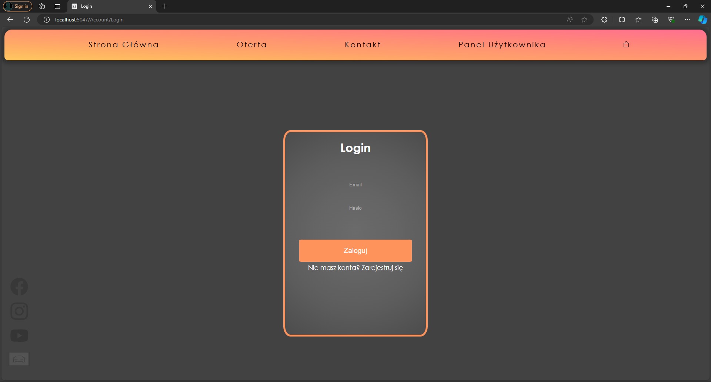Click the YouTube icon in sidebar

pos(19,336)
